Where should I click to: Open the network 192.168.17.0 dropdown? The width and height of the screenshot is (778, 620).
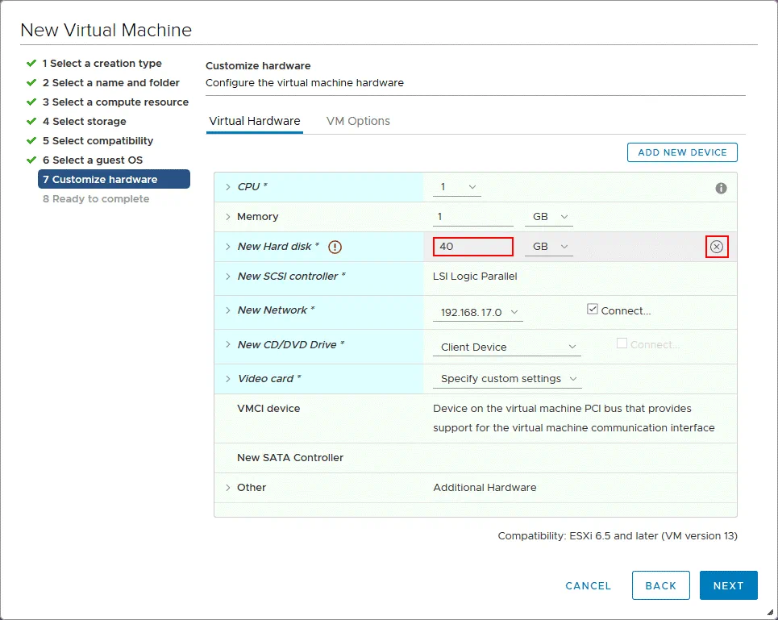(x=478, y=313)
